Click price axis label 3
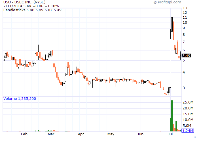 click(x=184, y=88)
